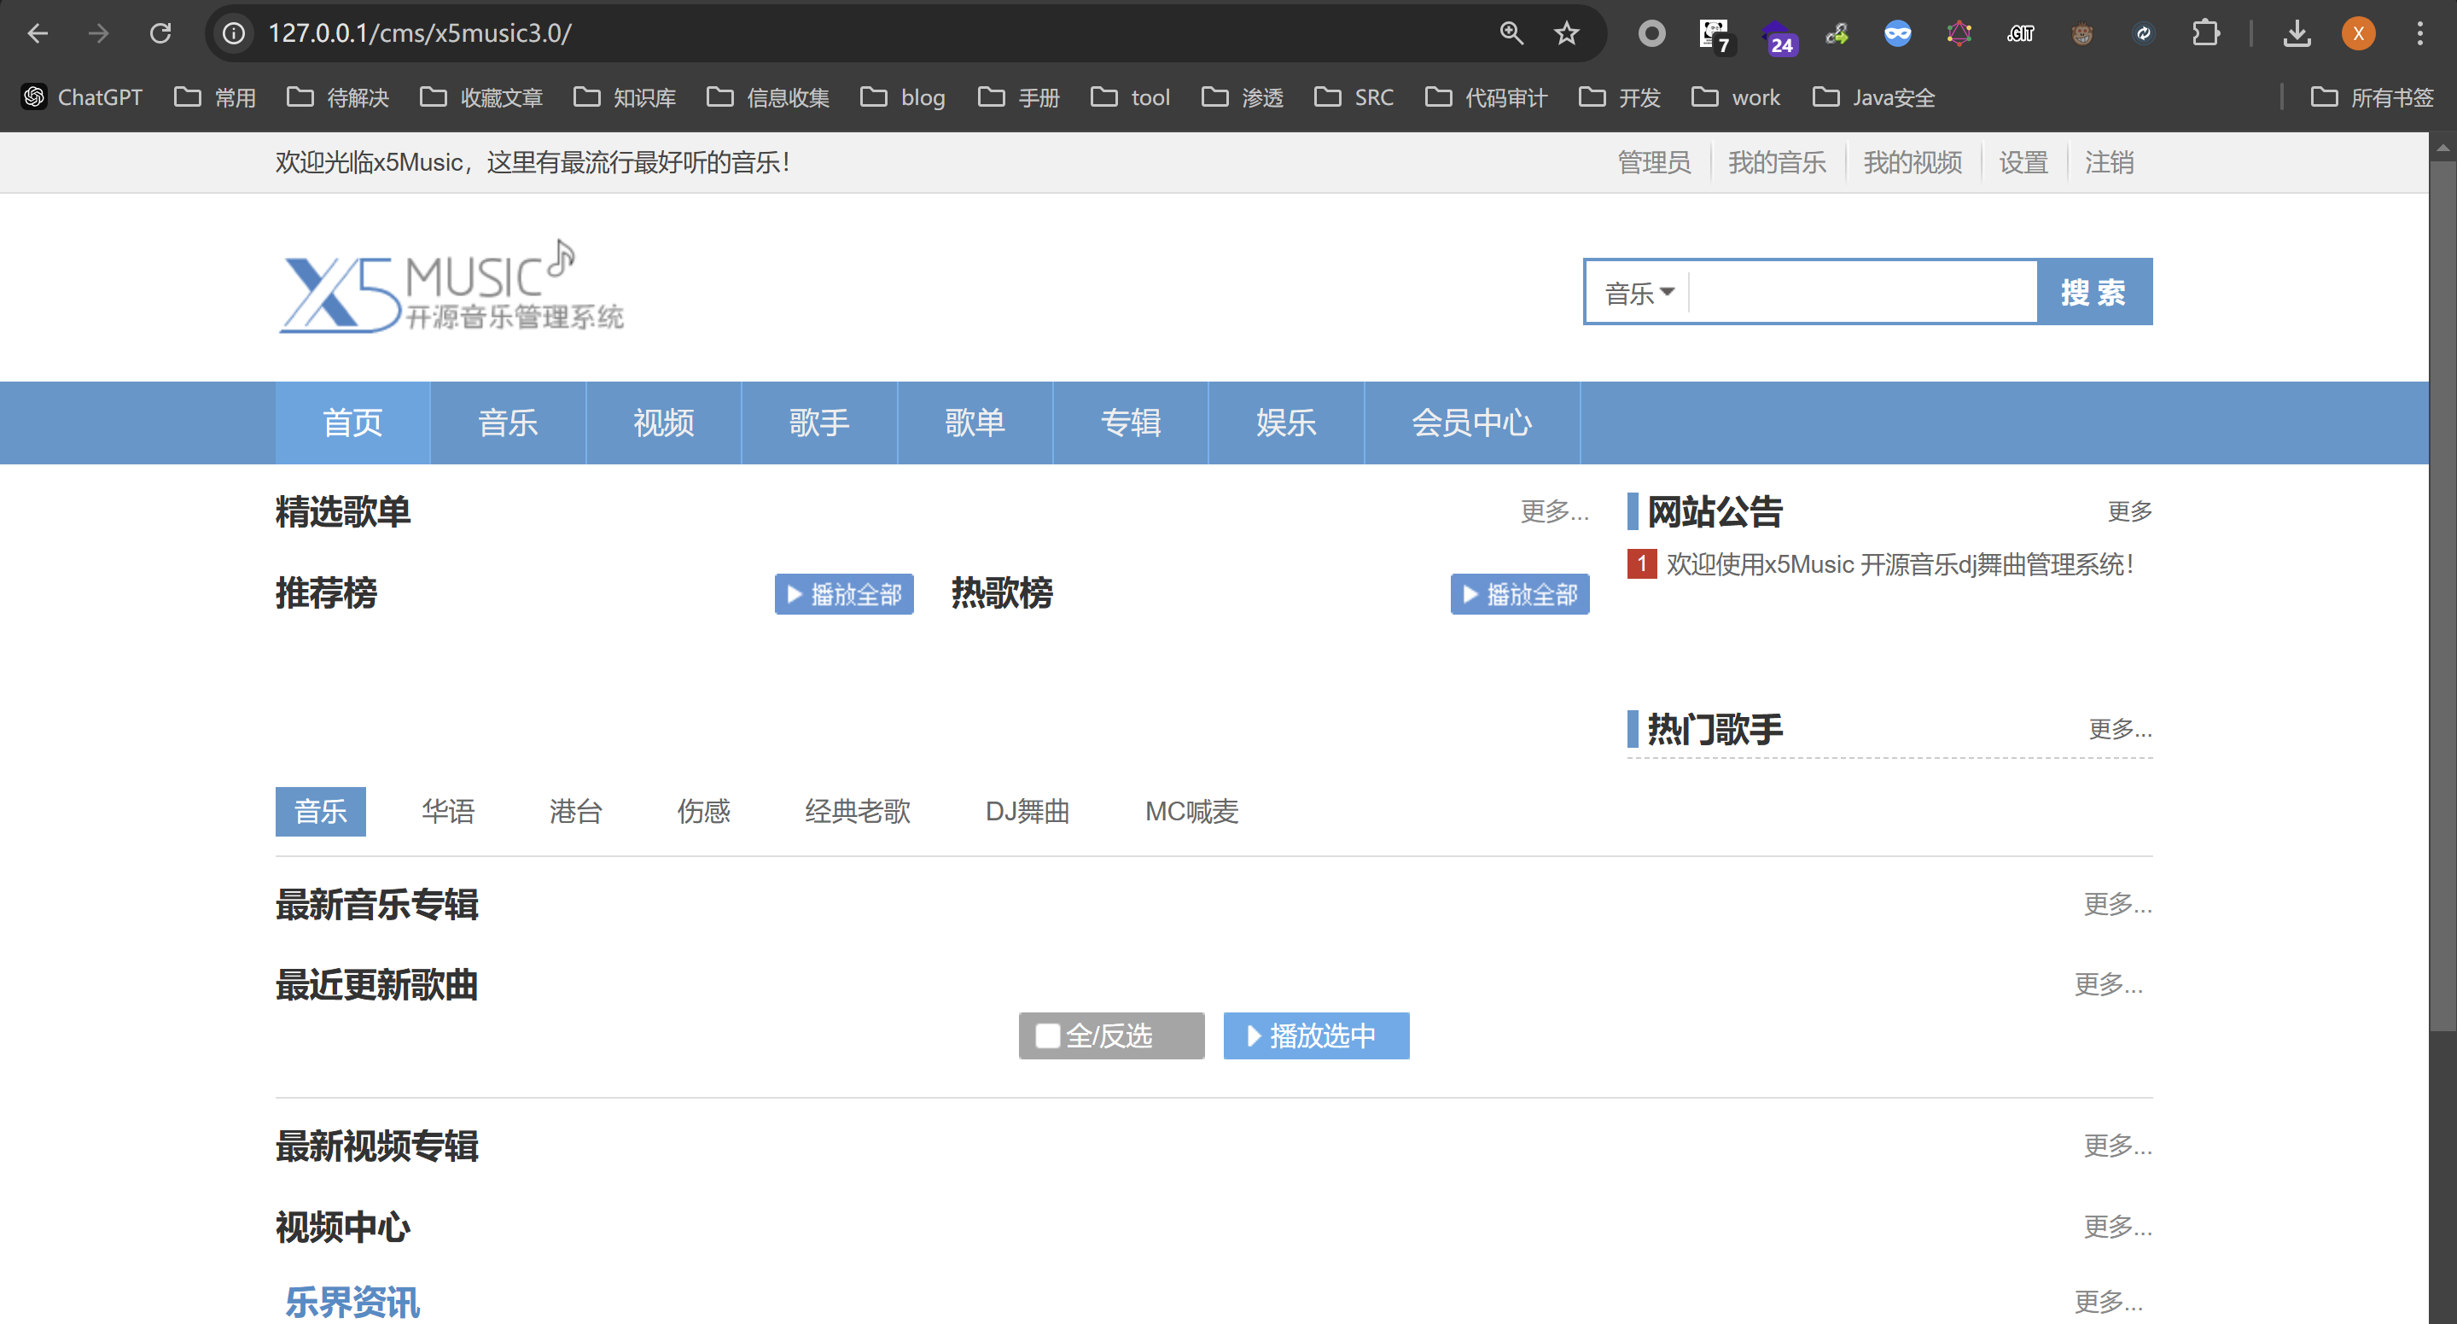The height and width of the screenshot is (1324, 2457).
Task: Select the DJ舞曲 category tab
Action: 1028,812
